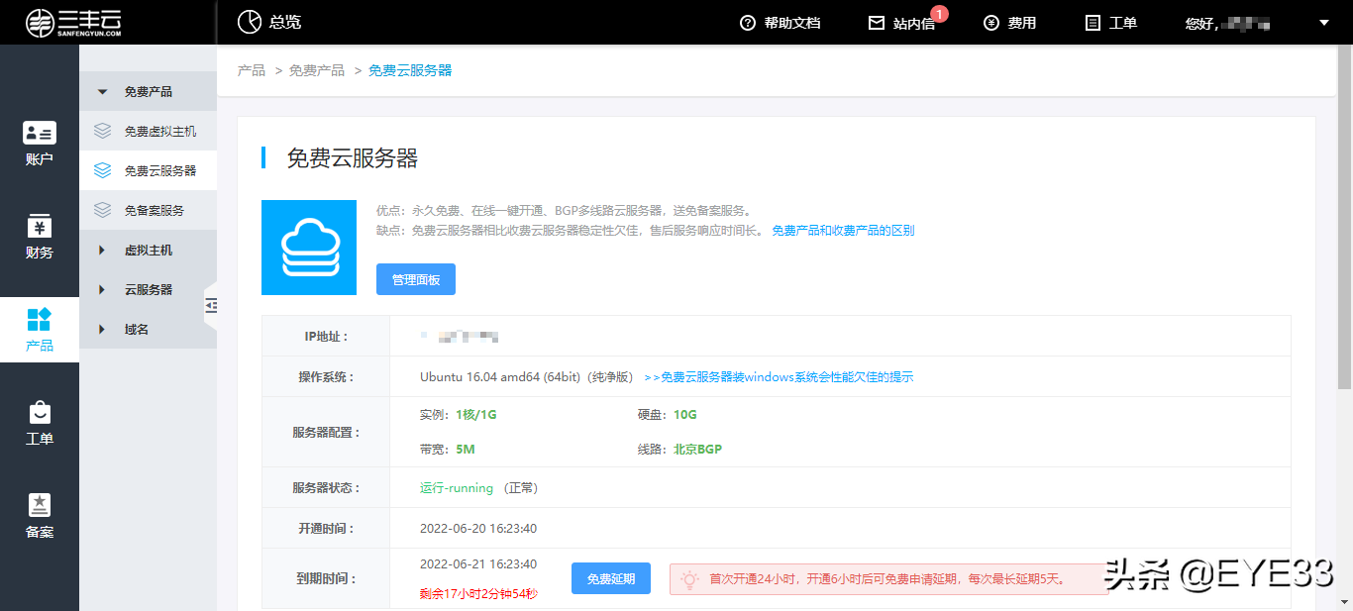Click the lightbulb icon in the red notice
Screen dimensions: 1353x611
[x=689, y=578]
